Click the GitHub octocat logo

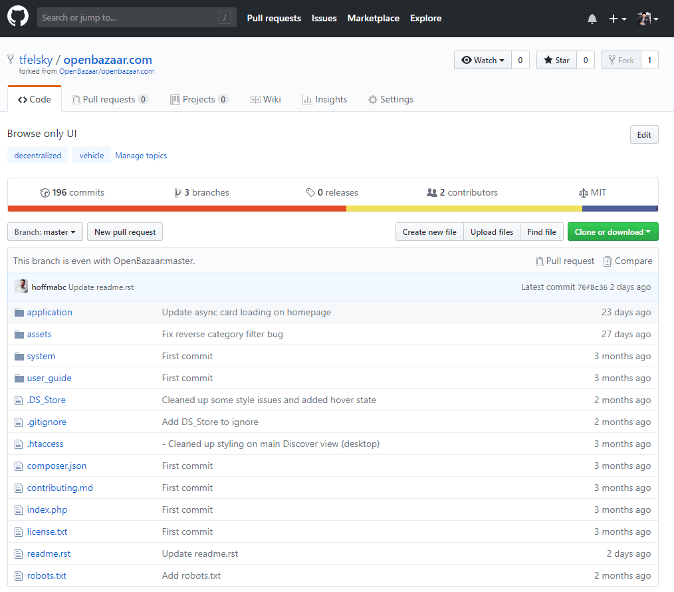point(18,17)
